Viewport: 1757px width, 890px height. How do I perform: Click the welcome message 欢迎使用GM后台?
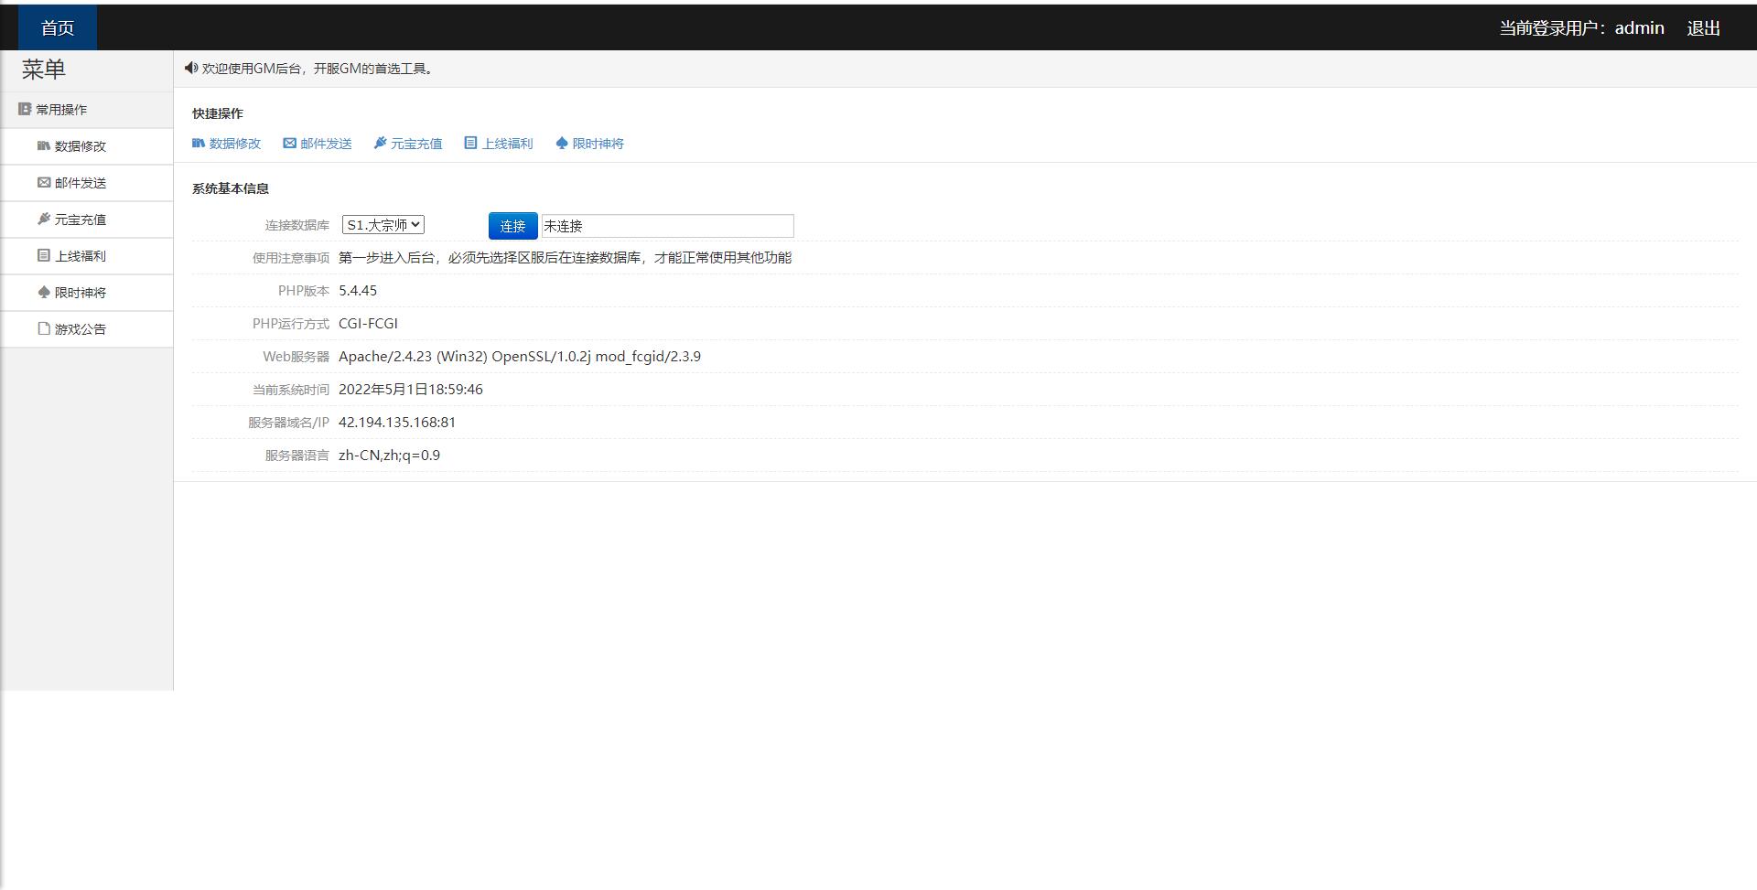tap(317, 69)
